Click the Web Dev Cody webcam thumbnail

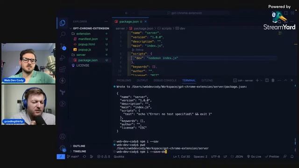(x=28, y=63)
